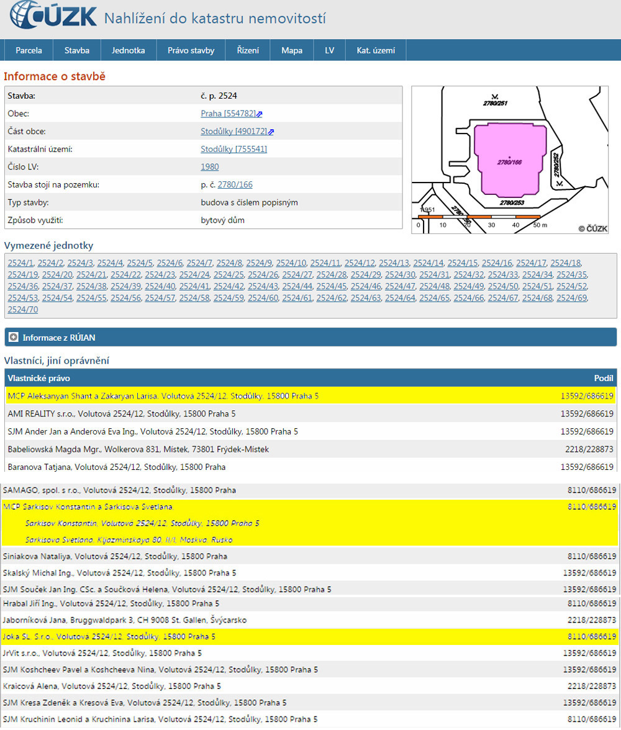Select the Jednotka tab
The image size is (621, 730).
coord(128,50)
